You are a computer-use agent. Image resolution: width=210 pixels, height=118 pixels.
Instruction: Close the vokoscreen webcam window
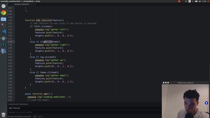point(164,83)
